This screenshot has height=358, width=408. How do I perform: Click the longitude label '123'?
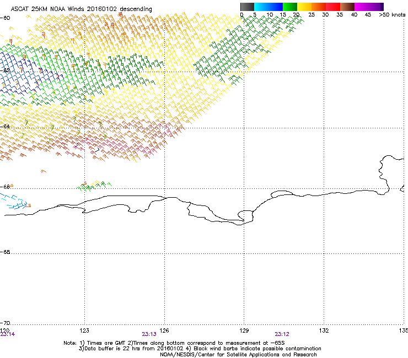[x=84, y=330]
